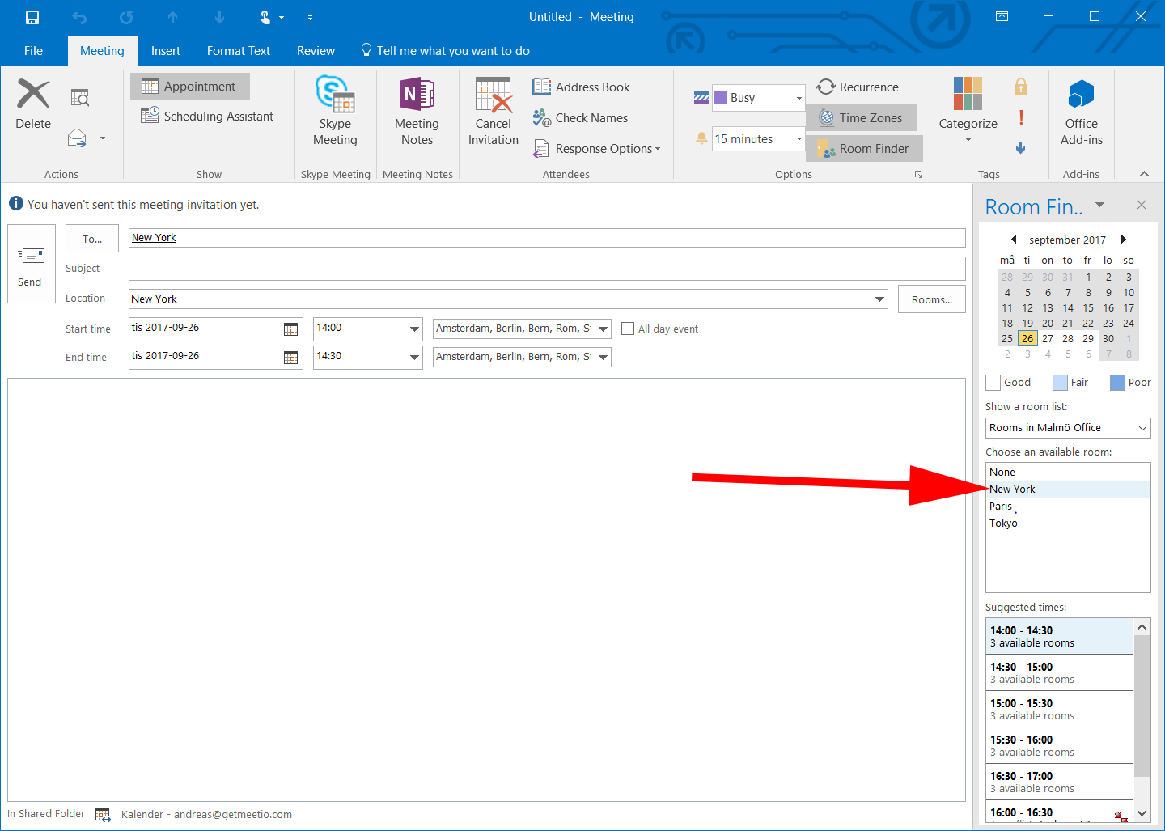Open the 15 minutes reminder dropdown
The image size is (1165, 831).
pyautogui.click(x=798, y=138)
